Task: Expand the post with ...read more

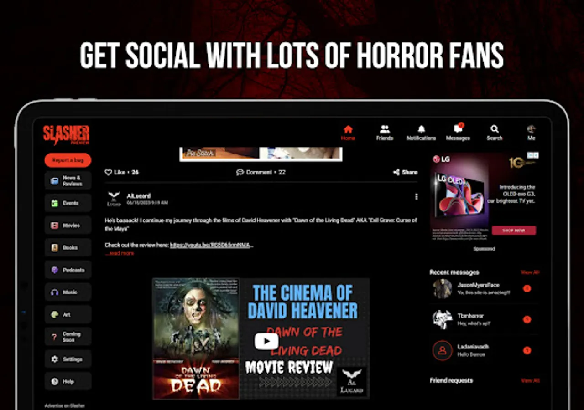Action: click(x=120, y=253)
